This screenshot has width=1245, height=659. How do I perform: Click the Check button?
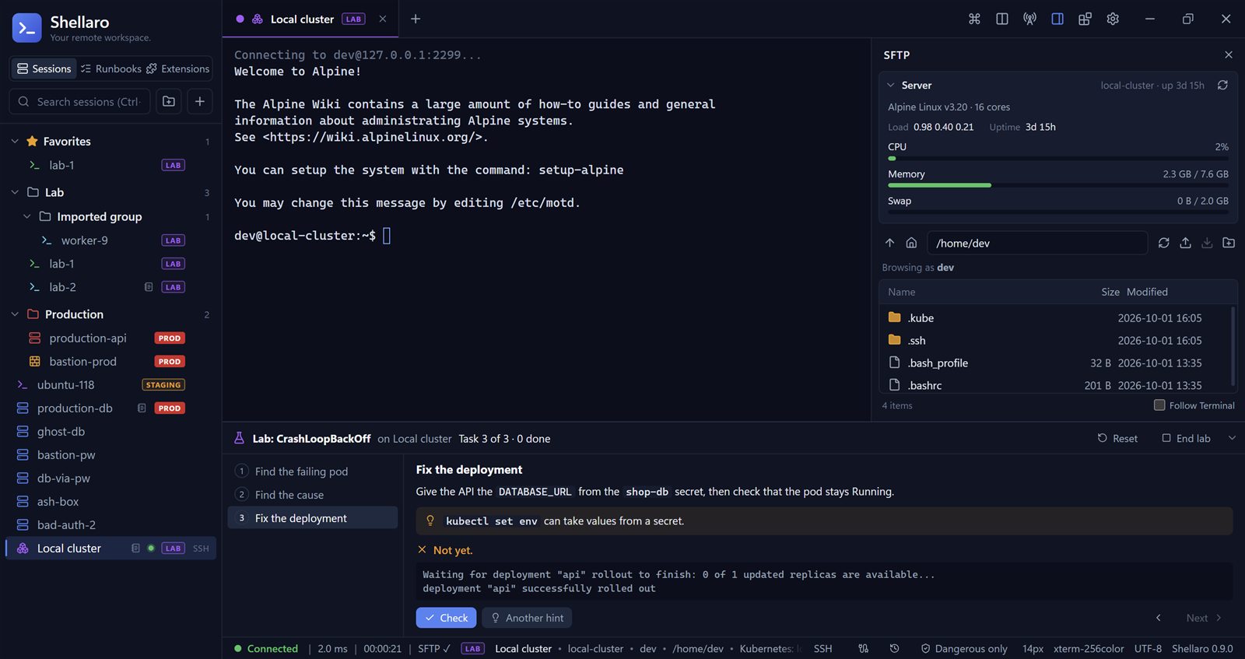(x=447, y=618)
